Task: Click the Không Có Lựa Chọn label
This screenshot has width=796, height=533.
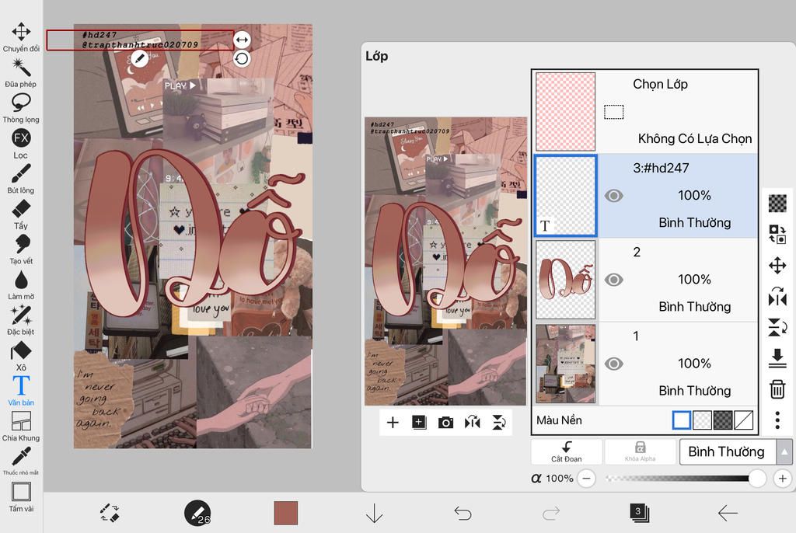Action: click(x=694, y=138)
